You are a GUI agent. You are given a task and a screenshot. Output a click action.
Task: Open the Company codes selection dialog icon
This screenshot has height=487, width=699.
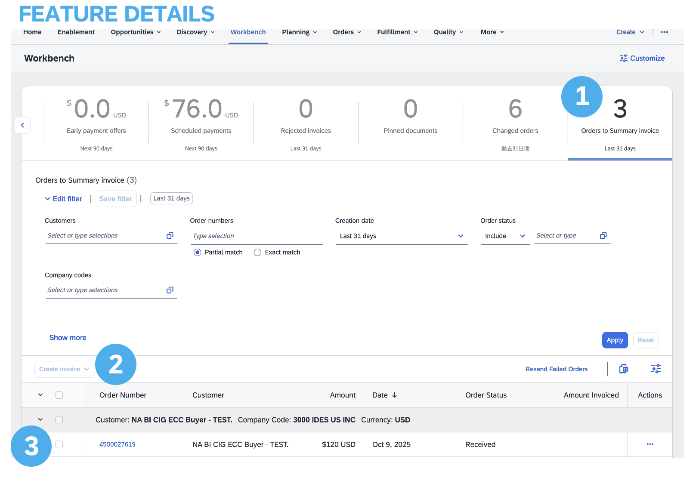170,290
